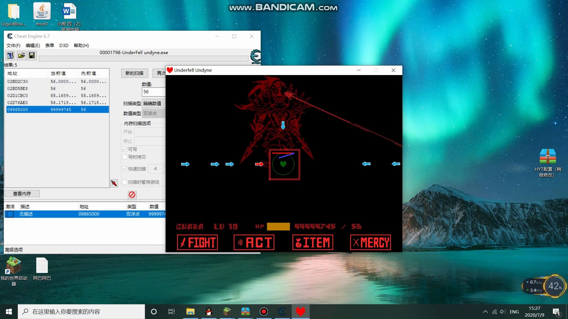Select address row 02BD5BE8

click(57, 89)
